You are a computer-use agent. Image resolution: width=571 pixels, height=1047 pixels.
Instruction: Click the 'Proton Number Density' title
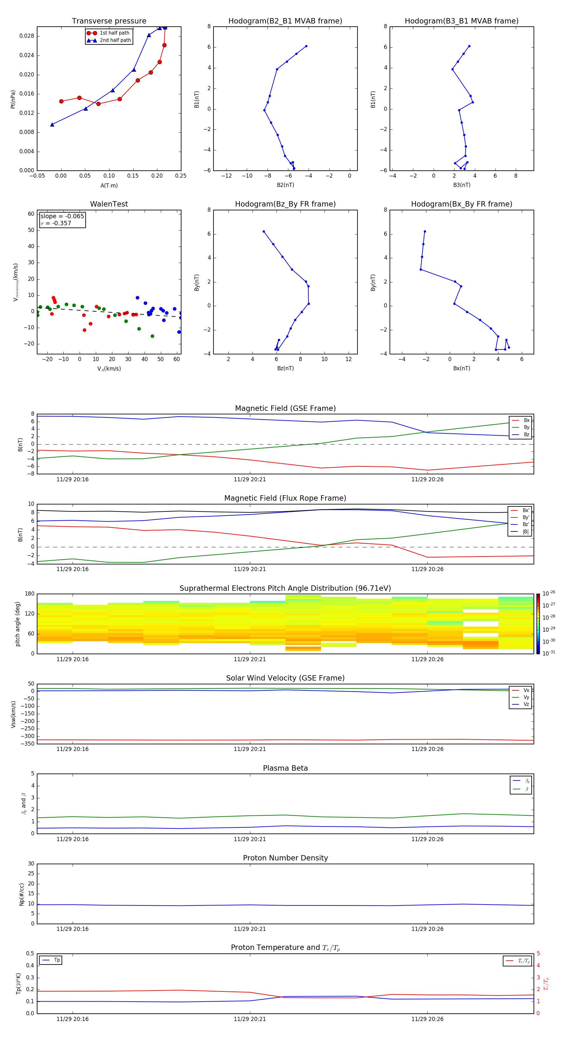[x=285, y=858]
